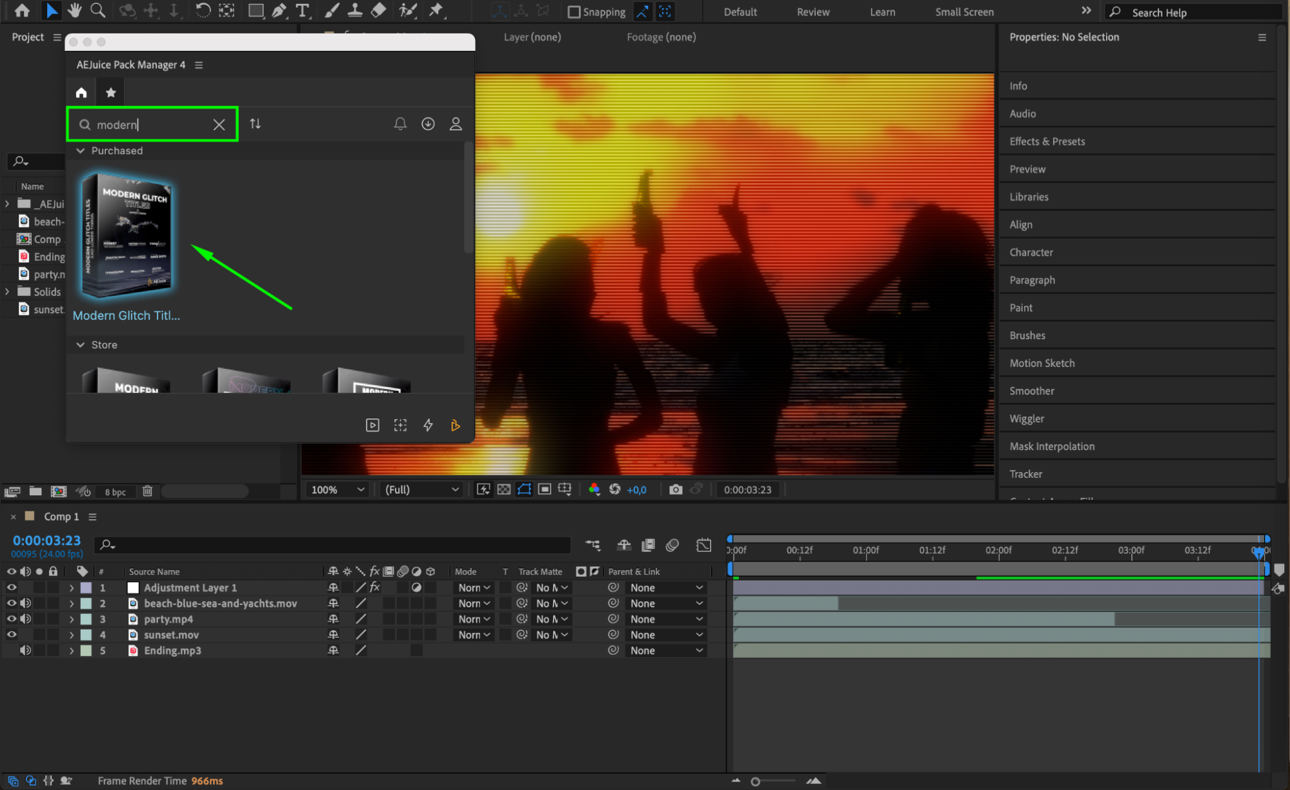1290x790 pixels.
Task: Enable the Snapping checkbox
Action: coord(574,12)
